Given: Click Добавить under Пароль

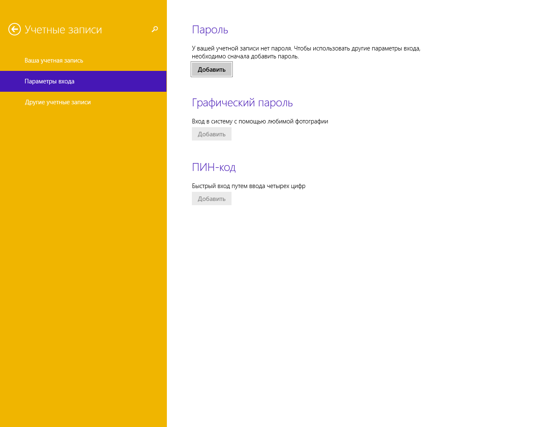Looking at the screenshot, I should [x=212, y=70].
